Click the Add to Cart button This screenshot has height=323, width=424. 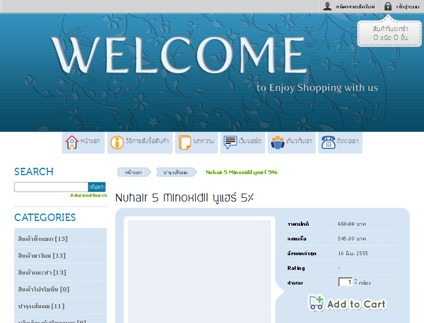[x=348, y=304]
